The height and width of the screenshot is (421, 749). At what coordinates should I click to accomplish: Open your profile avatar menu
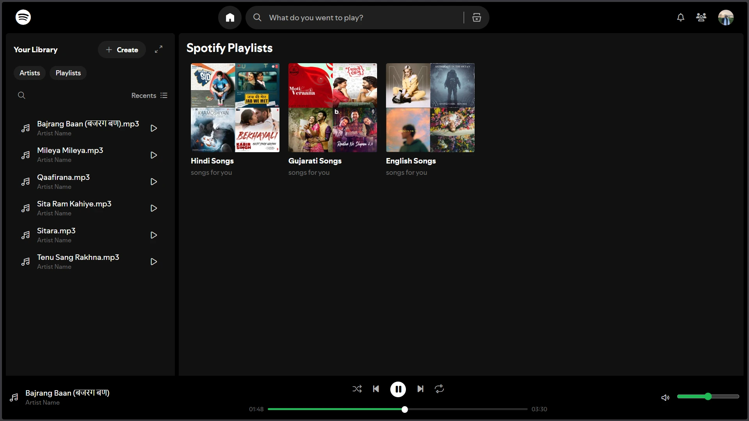click(726, 18)
